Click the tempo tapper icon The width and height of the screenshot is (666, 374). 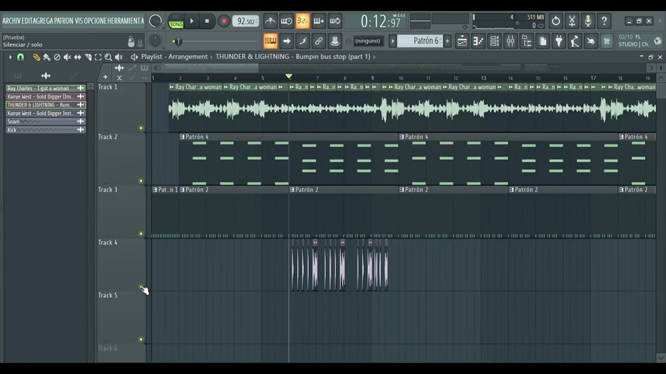click(x=574, y=41)
